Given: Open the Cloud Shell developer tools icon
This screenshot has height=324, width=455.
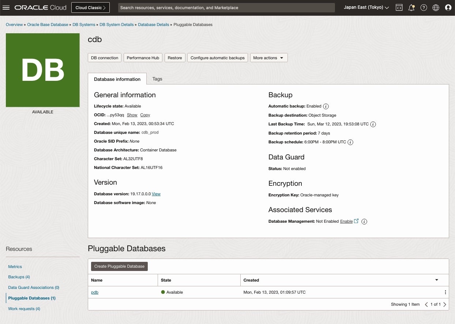Looking at the screenshot, I should pos(399,8).
